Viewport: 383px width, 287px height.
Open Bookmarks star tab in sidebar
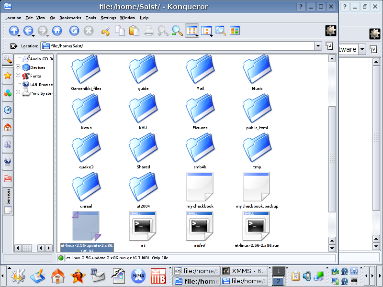click(x=8, y=76)
